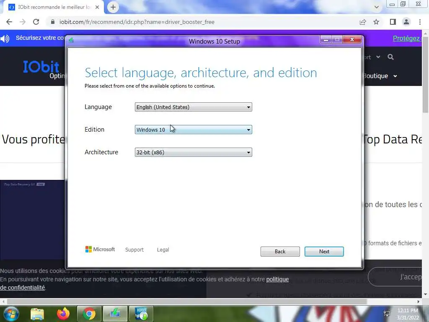The image size is (429, 322).
Task: Open the Support link in Setup
Action: 134,250
